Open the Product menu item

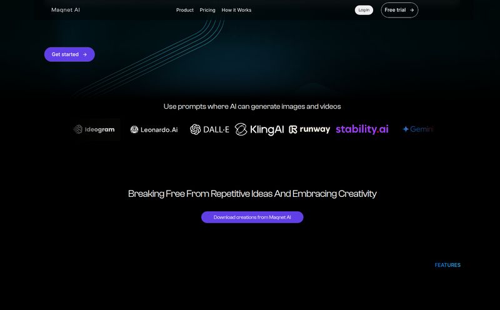click(x=184, y=10)
